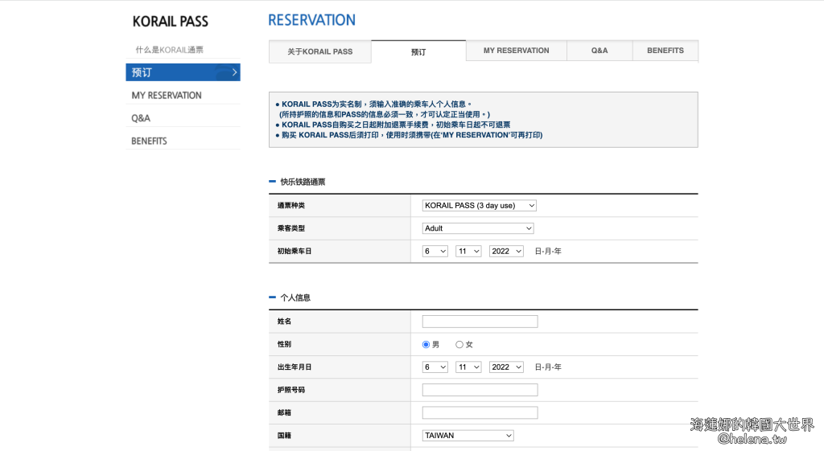Click the passport number (护照号码) input field
Image resolution: width=824 pixels, height=451 pixels.
click(480, 390)
